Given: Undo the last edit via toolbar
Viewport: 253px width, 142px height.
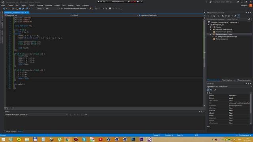Looking at the screenshot, I should tap(27, 9).
